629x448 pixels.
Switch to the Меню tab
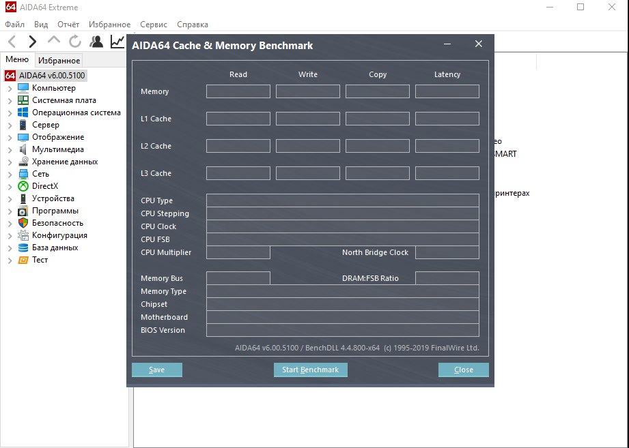click(x=17, y=59)
